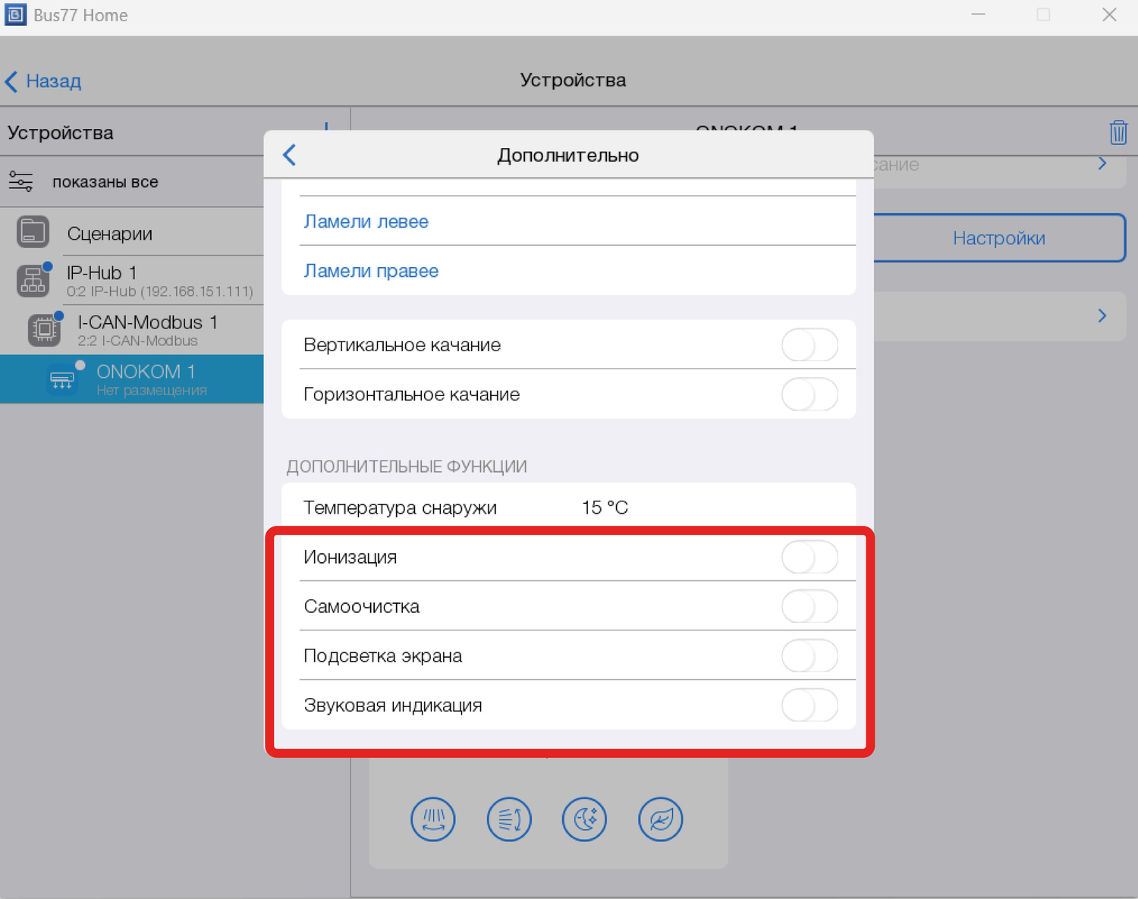Open the device filter sliders icon
Viewport: 1138px width, 899px height.
[x=20, y=182]
